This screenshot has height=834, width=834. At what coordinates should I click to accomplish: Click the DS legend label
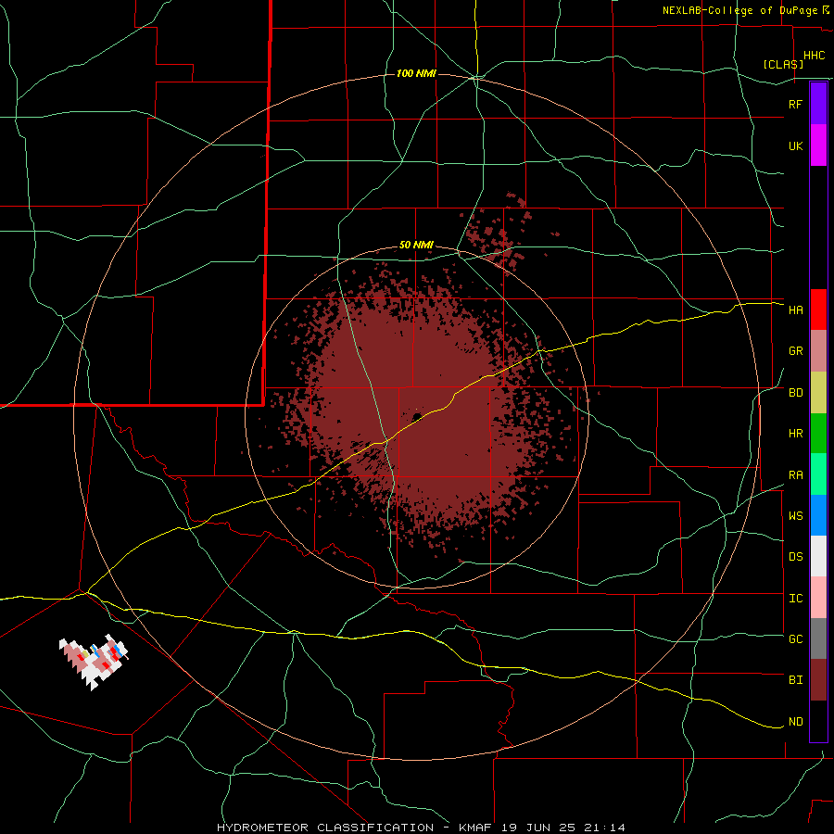point(796,557)
